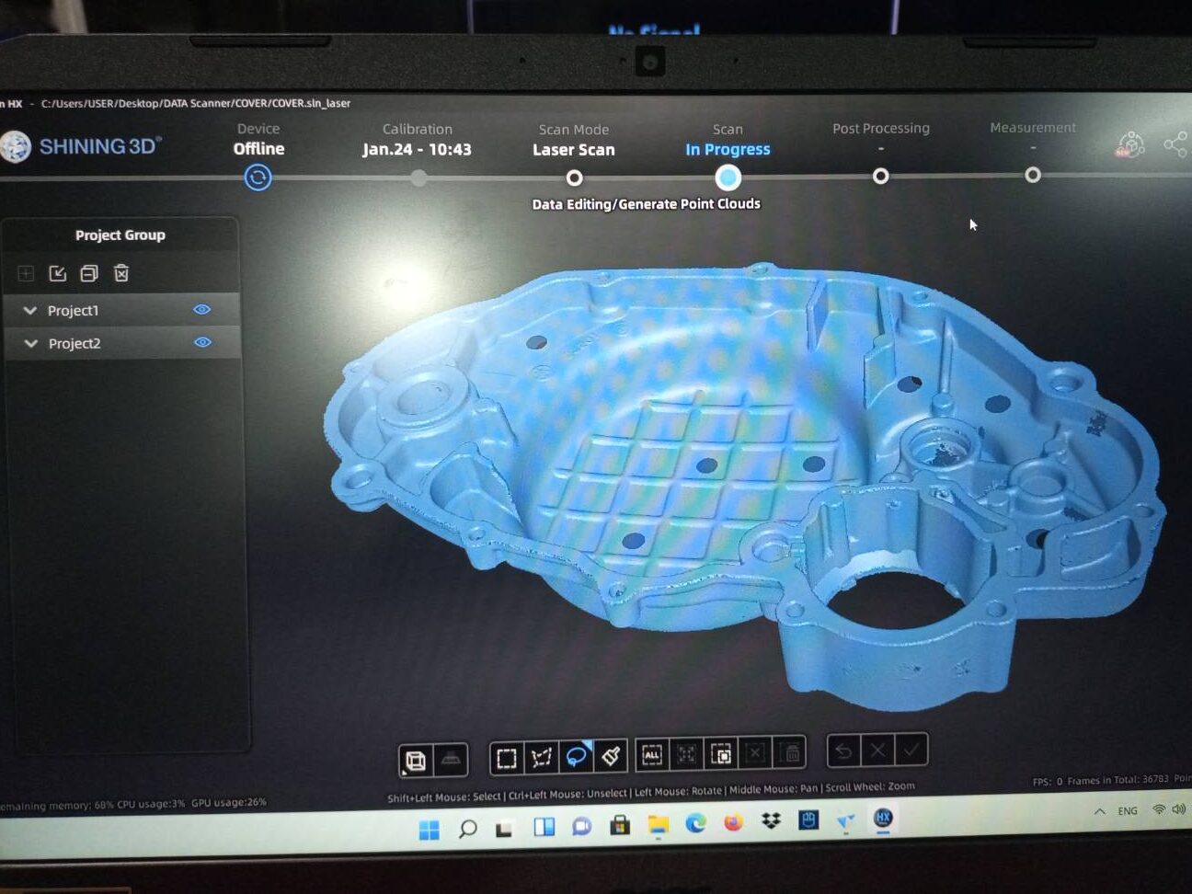Click the Data Editing/Generate Point Clouds label
The image size is (1192, 894).
pos(647,203)
